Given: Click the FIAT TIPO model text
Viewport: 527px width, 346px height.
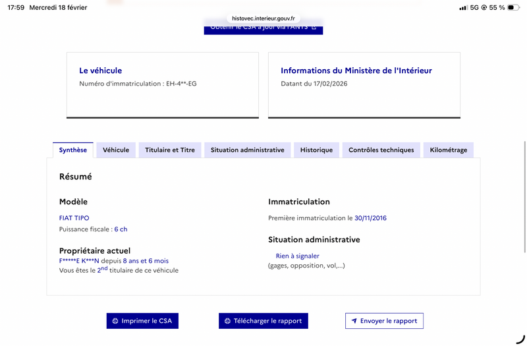Looking at the screenshot, I should click(74, 218).
